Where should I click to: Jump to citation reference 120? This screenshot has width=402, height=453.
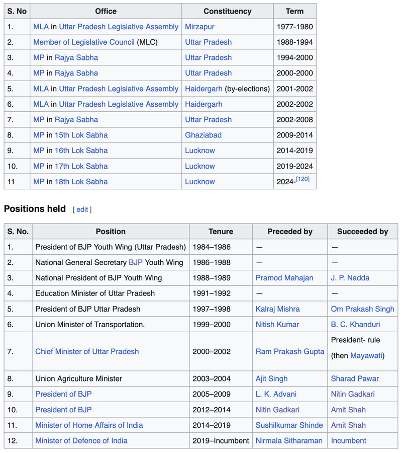click(303, 179)
